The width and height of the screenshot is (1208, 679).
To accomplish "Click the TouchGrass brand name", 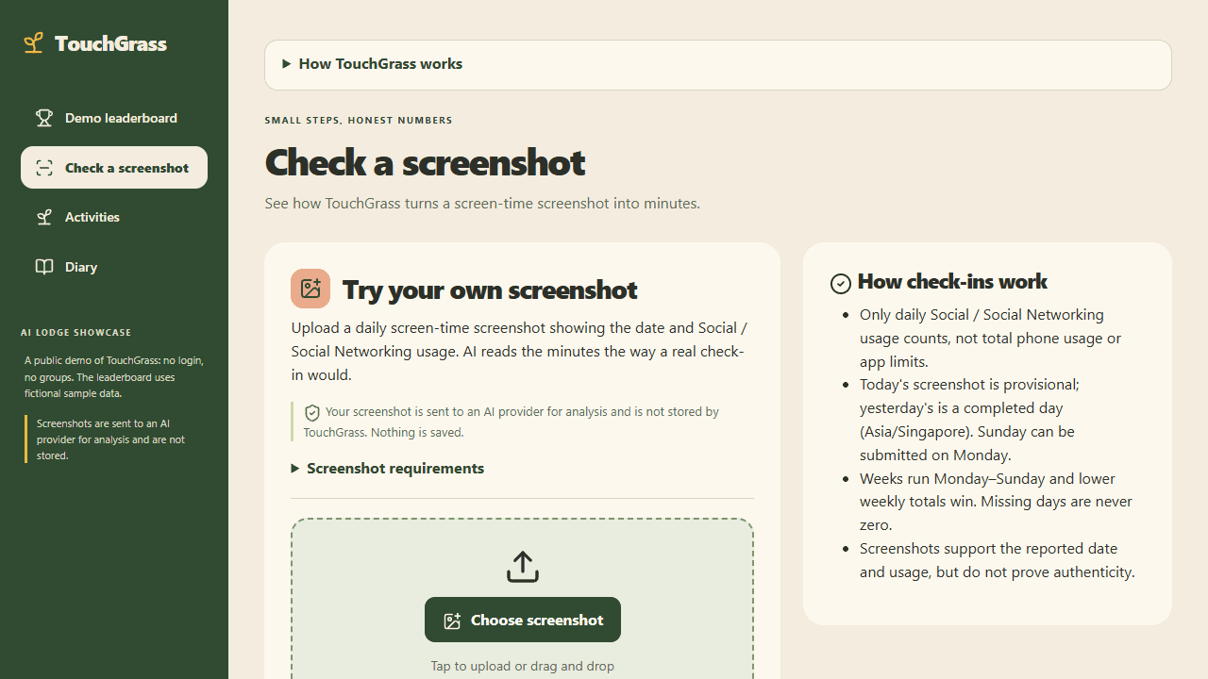I will click(x=110, y=43).
